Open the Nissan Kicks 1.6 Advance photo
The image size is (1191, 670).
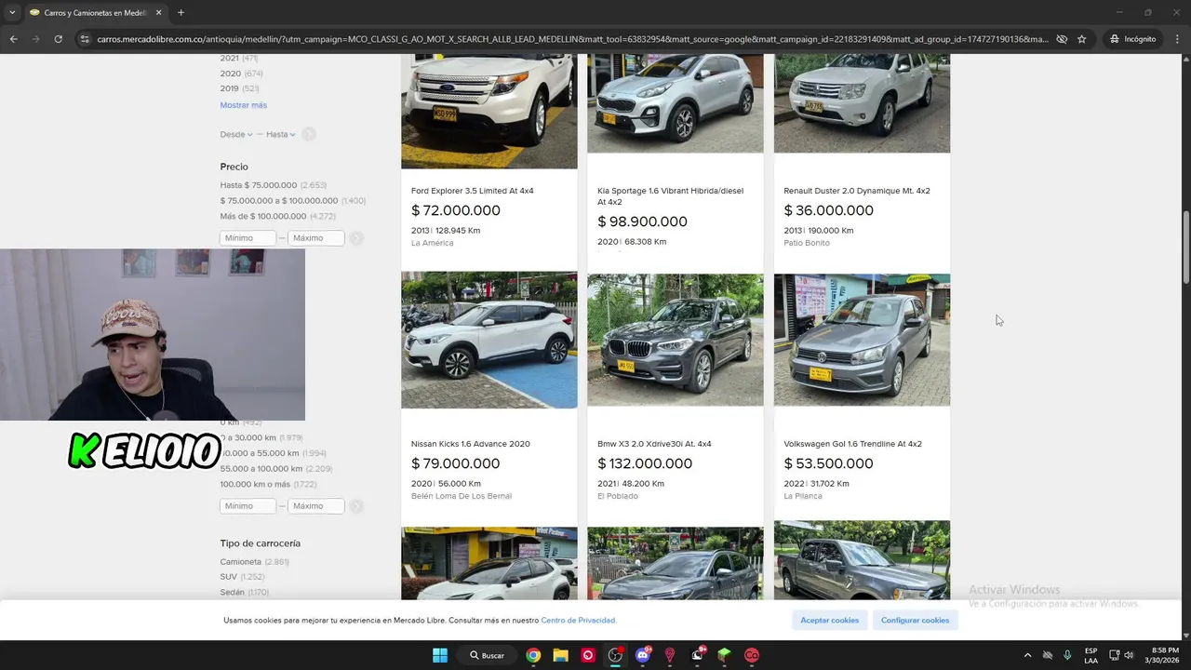tap(489, 340)
